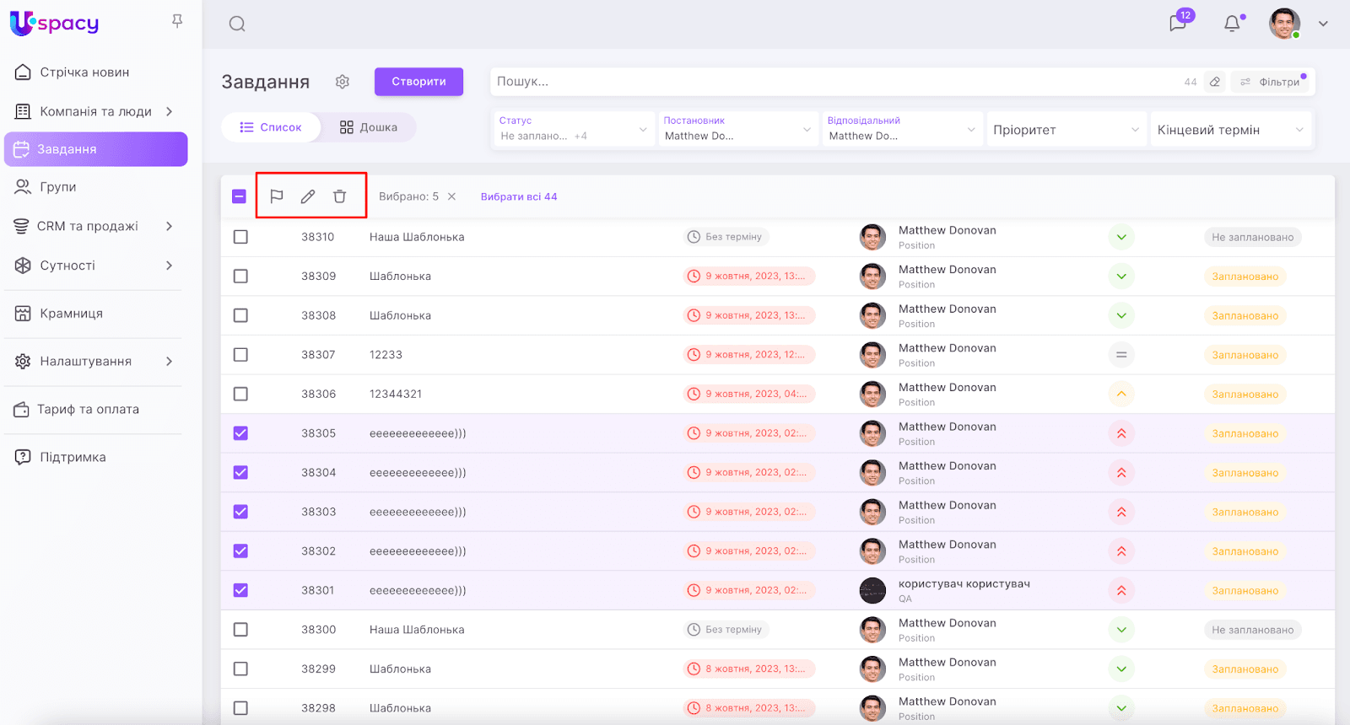This screenshot has height=725, width=1350.
Task: Open the notifications bell
Action: click(1232, 24)
